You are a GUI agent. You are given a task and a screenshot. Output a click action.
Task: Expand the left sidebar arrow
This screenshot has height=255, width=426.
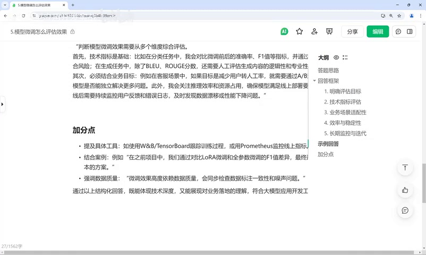point(2,104)
